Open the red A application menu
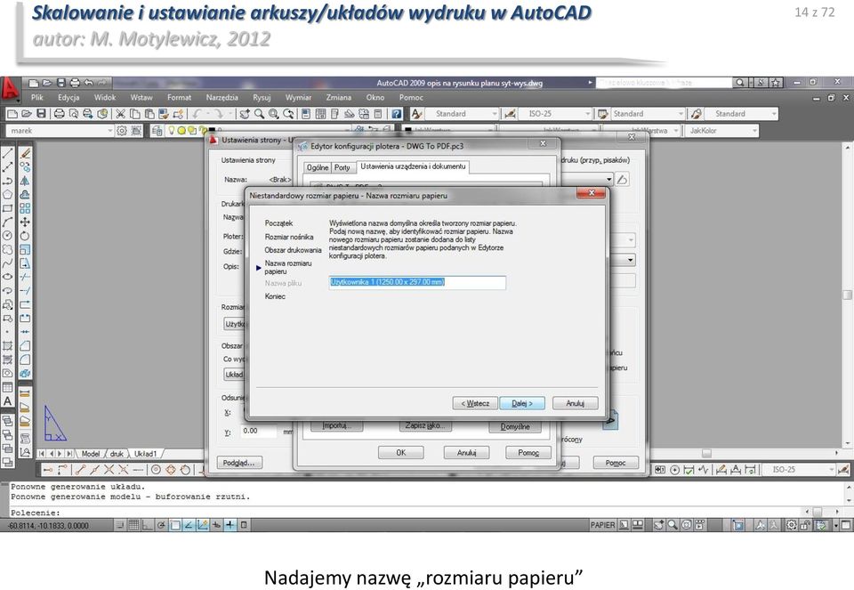 11,89
